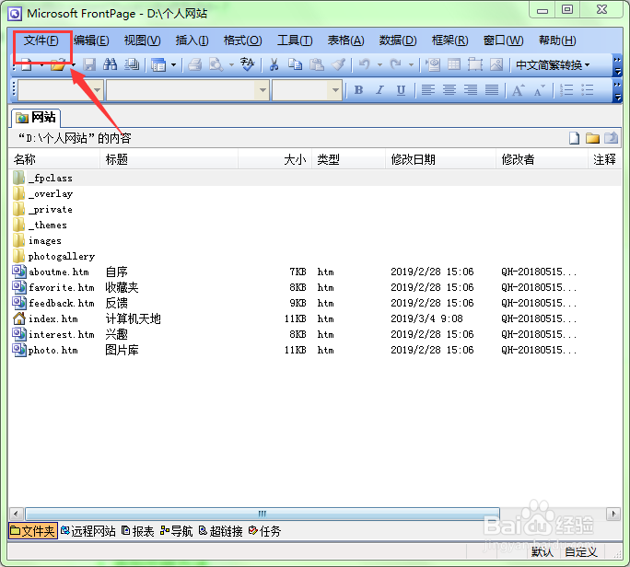Click the Insert Table icon
This screenshot has height=567, width=630.
point(454,64)
